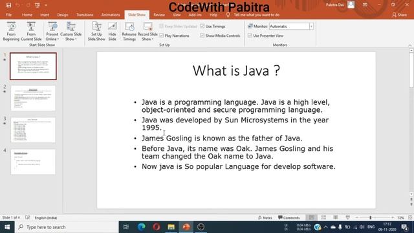Start Slide Show from status bar icon
Image resolution: width=414 pixels, height=233 pixels.
[347, 217]
